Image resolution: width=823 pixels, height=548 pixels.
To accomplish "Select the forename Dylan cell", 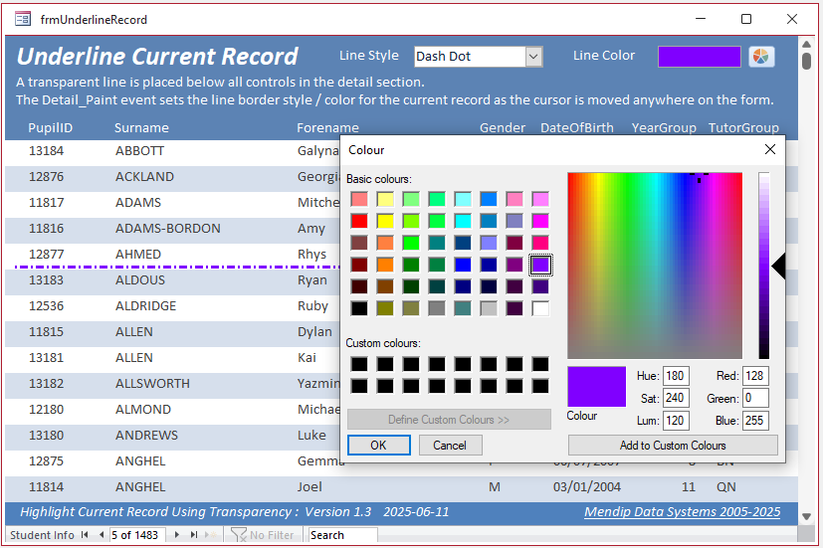I will (314, 331).
